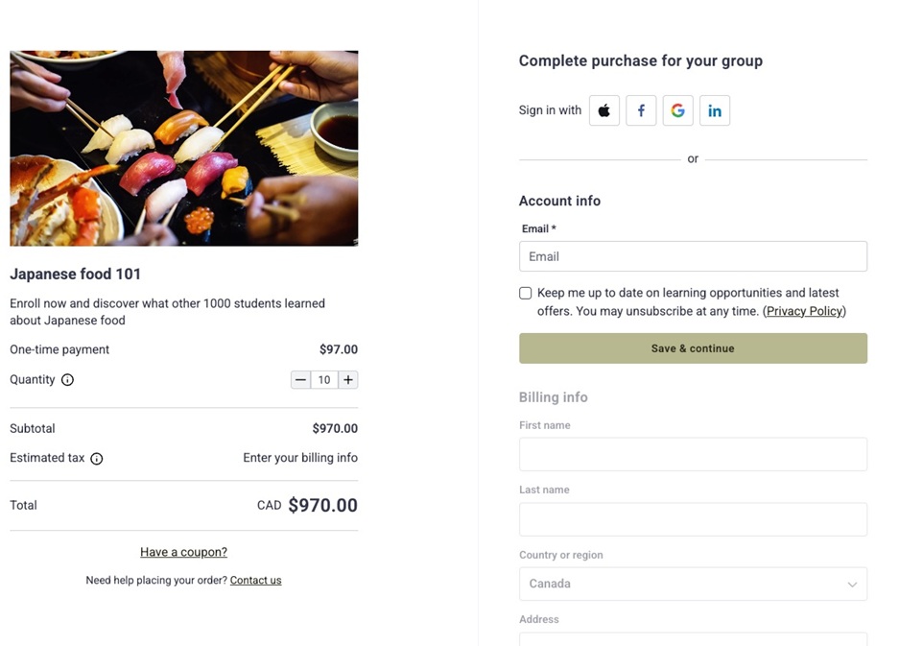Viewport: 899px width, 646px height.
Task: Sign in with Apple icon
Action: (604, 110)
